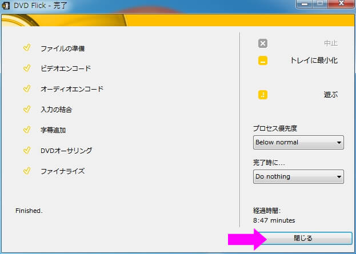Viewport: 356px width, 254px height.
Task: Minimize the DVD Flick window
Action: click(x=305, y=3)
